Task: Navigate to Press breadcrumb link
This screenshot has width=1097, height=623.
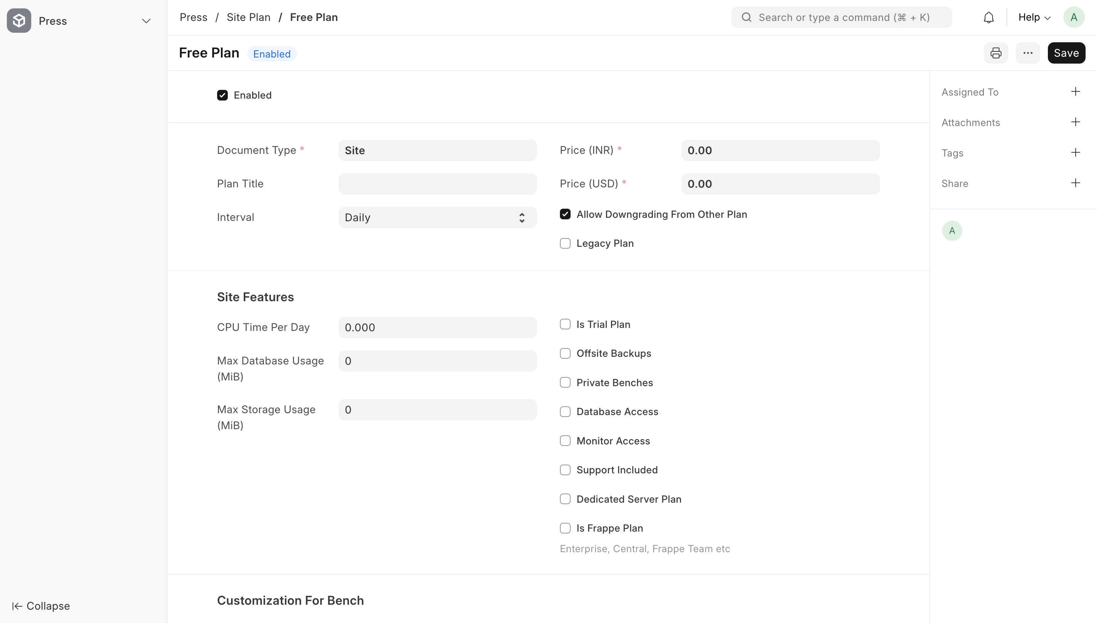Action: pos(193,18)
